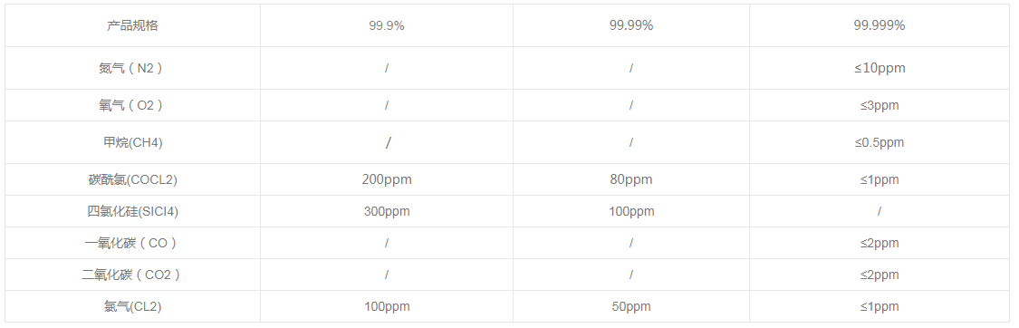Select the 99.99% column header
1019x328 pixels.
(x=631, y=25)
